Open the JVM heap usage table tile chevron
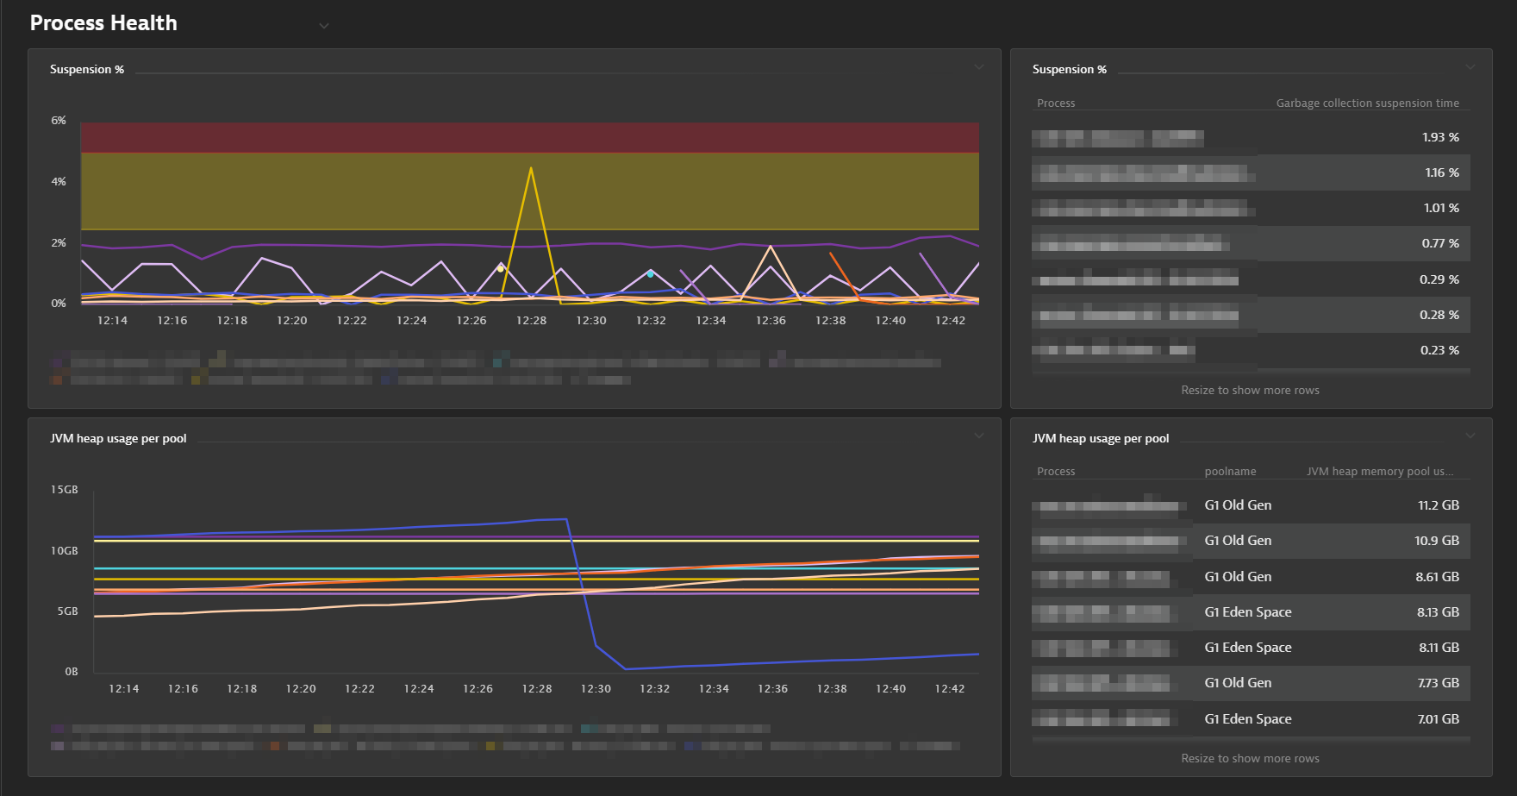This screenshot has width=1517, height=796. (x=1470, y=436)
